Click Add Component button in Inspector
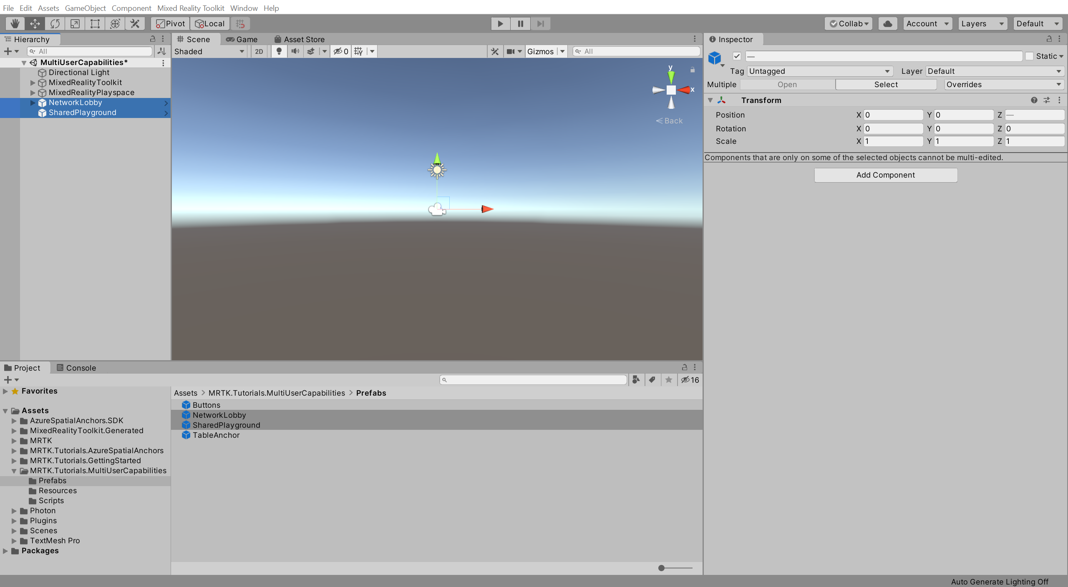The width and height of the screenshot is (1068, 587). click(x=886, y=175)
